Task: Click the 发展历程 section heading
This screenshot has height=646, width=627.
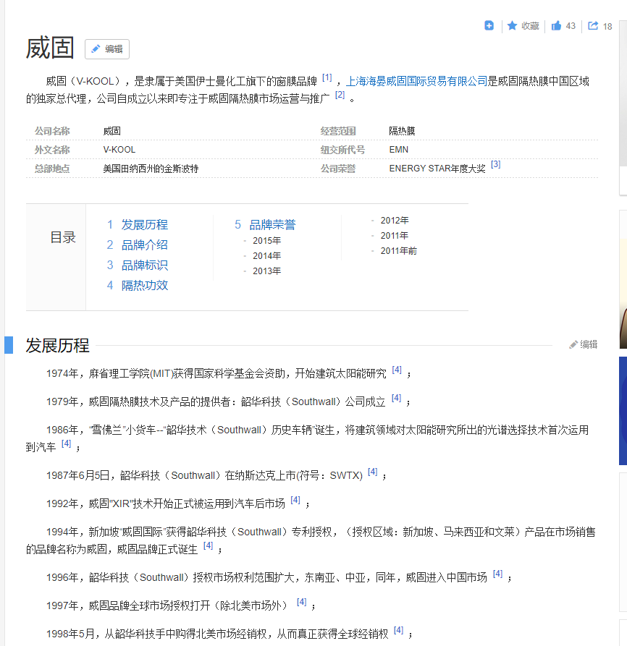Action: click(57, 345)
